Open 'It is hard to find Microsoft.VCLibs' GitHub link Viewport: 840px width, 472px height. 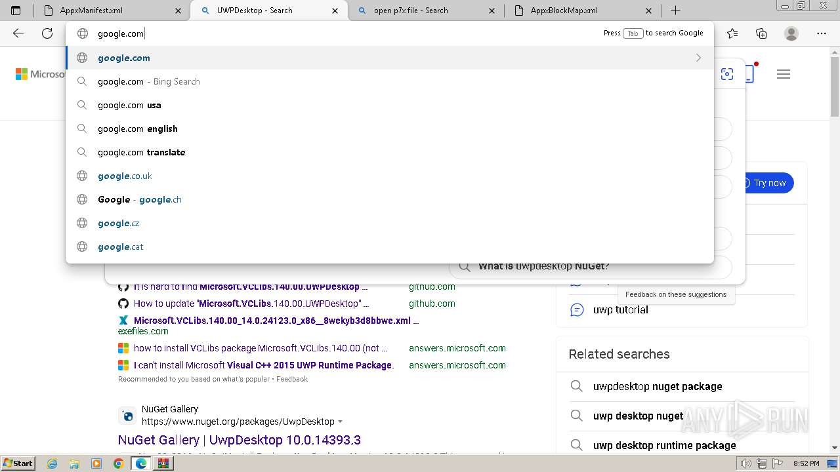pyautogui.click(x=251, y=286)
